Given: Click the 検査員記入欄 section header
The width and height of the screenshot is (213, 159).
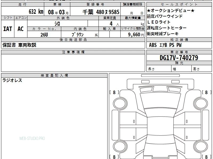Looking at the screenshot, I should click(x=54, y=76).
